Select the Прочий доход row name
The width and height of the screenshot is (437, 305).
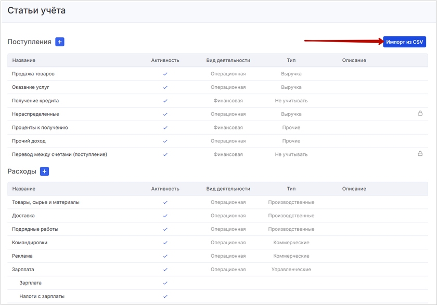pyautogui.click(x=29, y=141)
